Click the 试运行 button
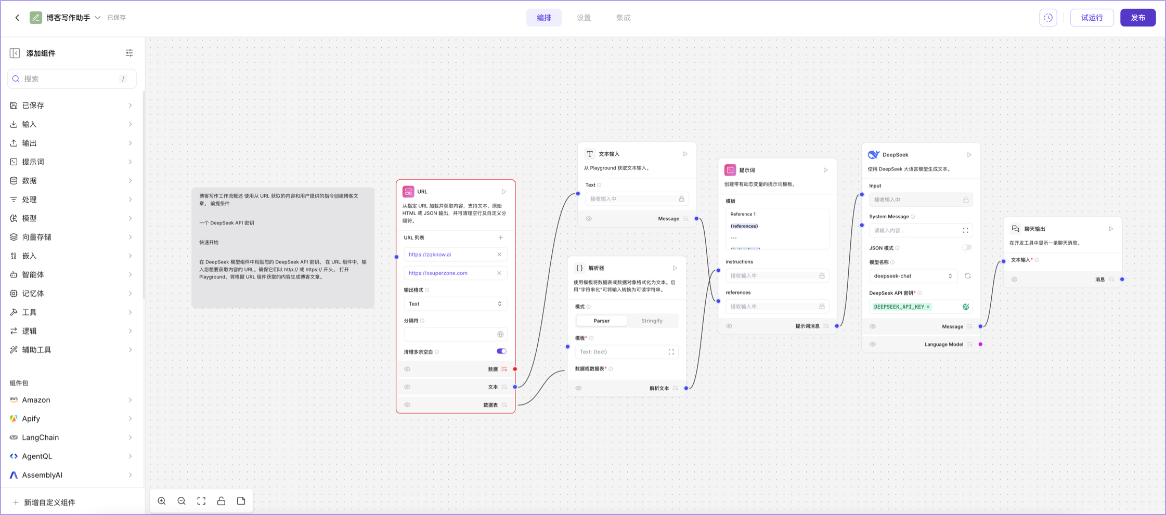Viewport: 1166px width, 515px height. (x=1092, y=18)
